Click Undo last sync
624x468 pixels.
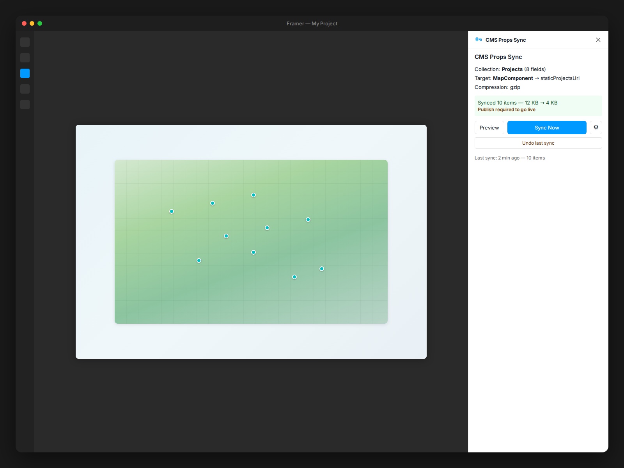[538, 143]
